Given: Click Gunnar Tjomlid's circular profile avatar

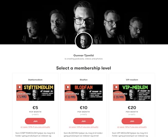Looking at the screenshot, I should point(84,41).
